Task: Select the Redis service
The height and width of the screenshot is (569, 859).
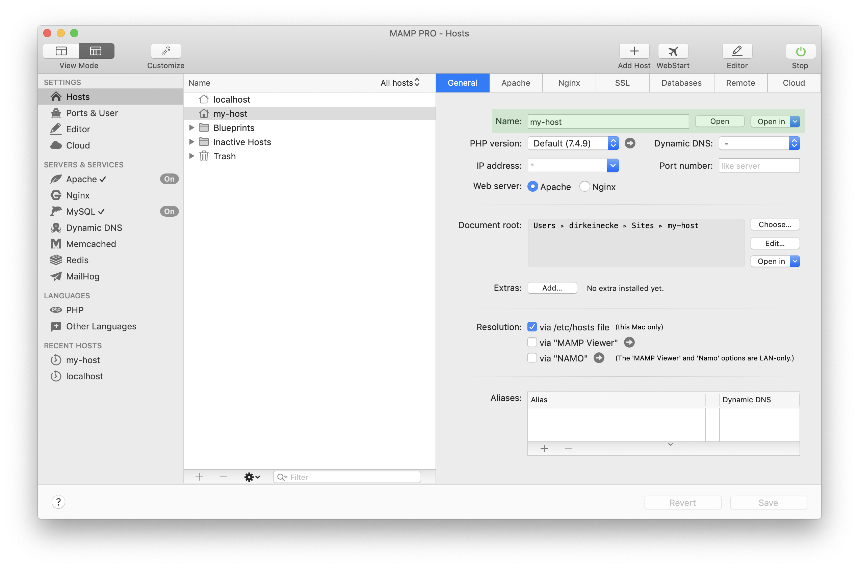Action: coord(77,260)
